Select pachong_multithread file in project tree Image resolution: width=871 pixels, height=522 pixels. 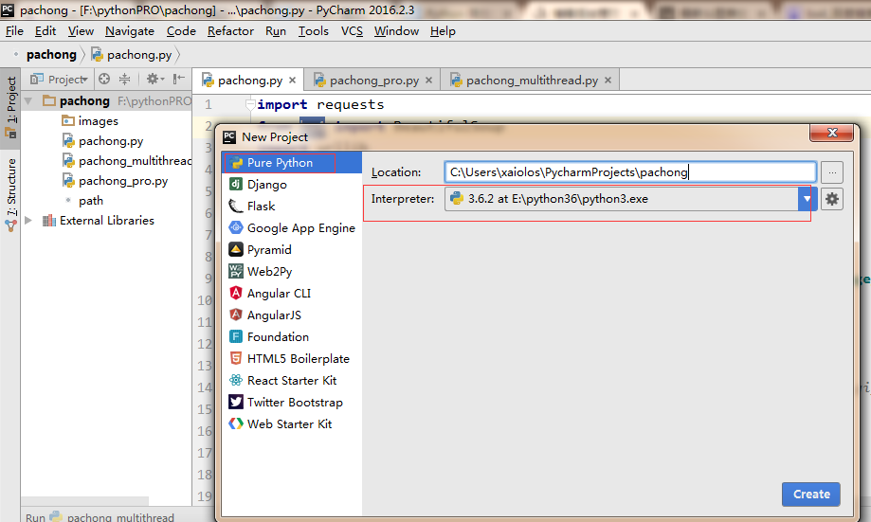coord(127,161)
